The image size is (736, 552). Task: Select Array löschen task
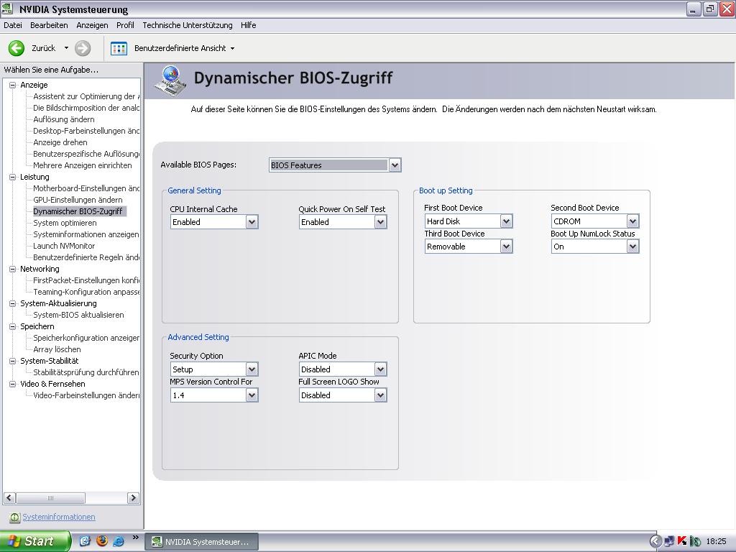point(57,349)
